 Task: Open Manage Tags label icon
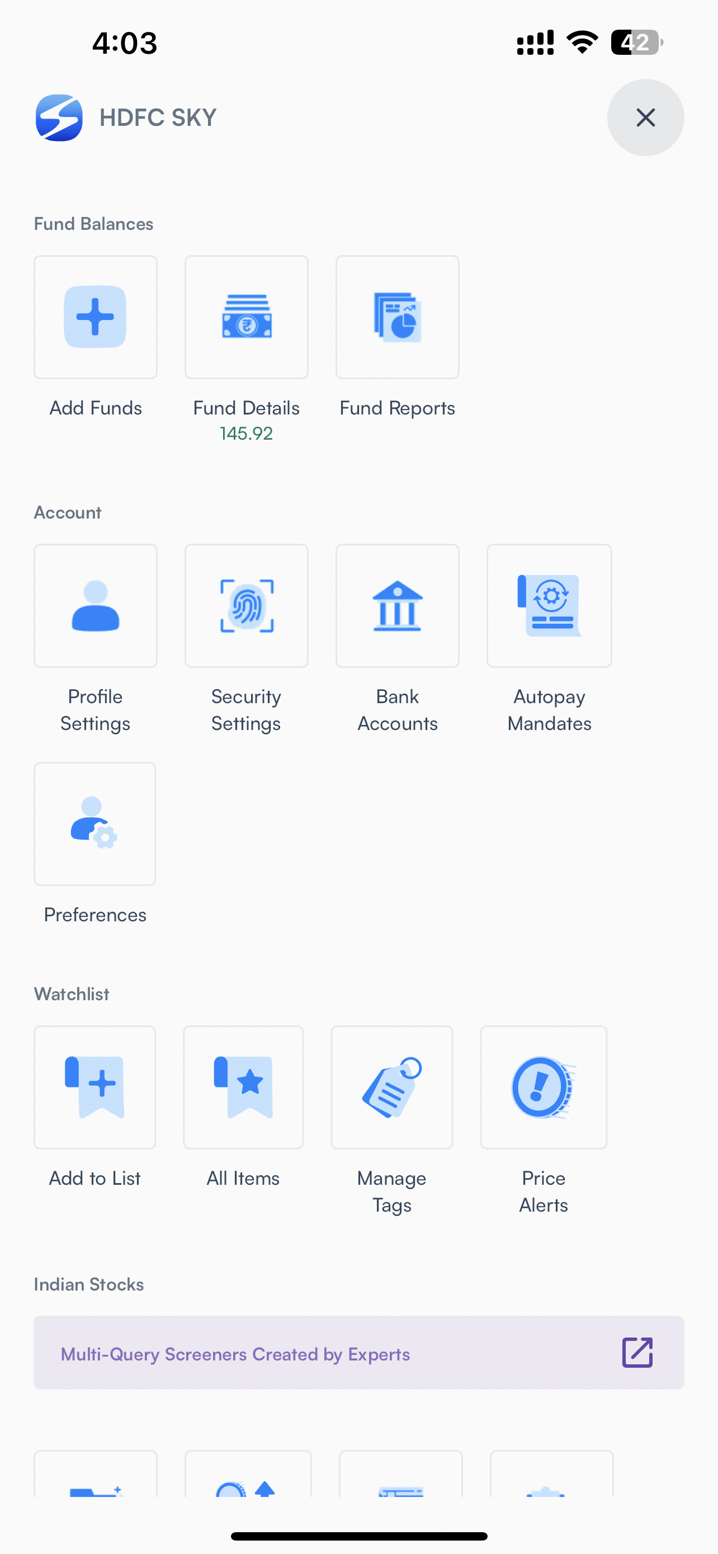(392, 1087)
